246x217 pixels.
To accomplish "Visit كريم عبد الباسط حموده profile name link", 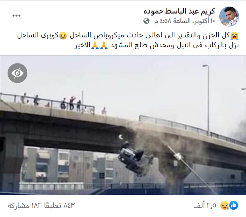I will [179, 11].
